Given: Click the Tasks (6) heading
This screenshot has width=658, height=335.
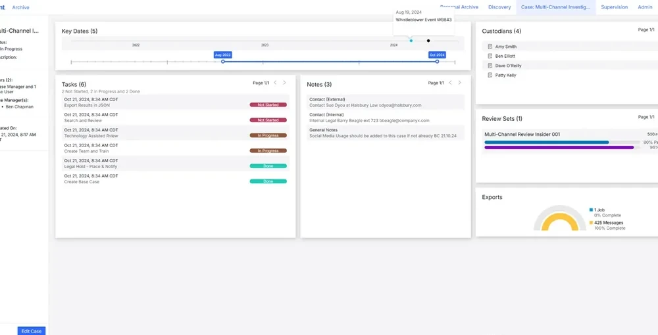Looking at the screenshot, I should point(74,84).
